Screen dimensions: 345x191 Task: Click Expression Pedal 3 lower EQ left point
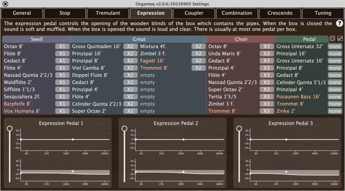pos(250,173)
